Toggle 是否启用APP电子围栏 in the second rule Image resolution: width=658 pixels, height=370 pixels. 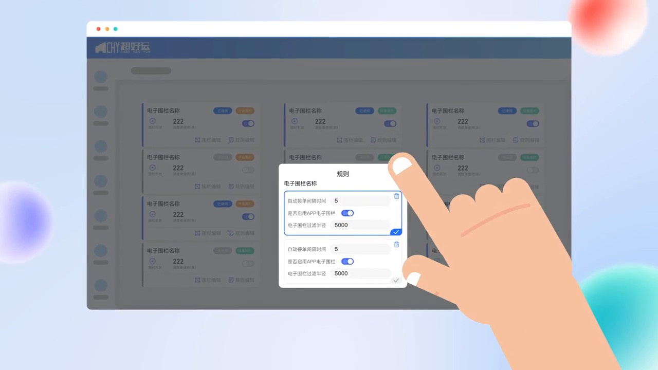(x=348, y=262)
